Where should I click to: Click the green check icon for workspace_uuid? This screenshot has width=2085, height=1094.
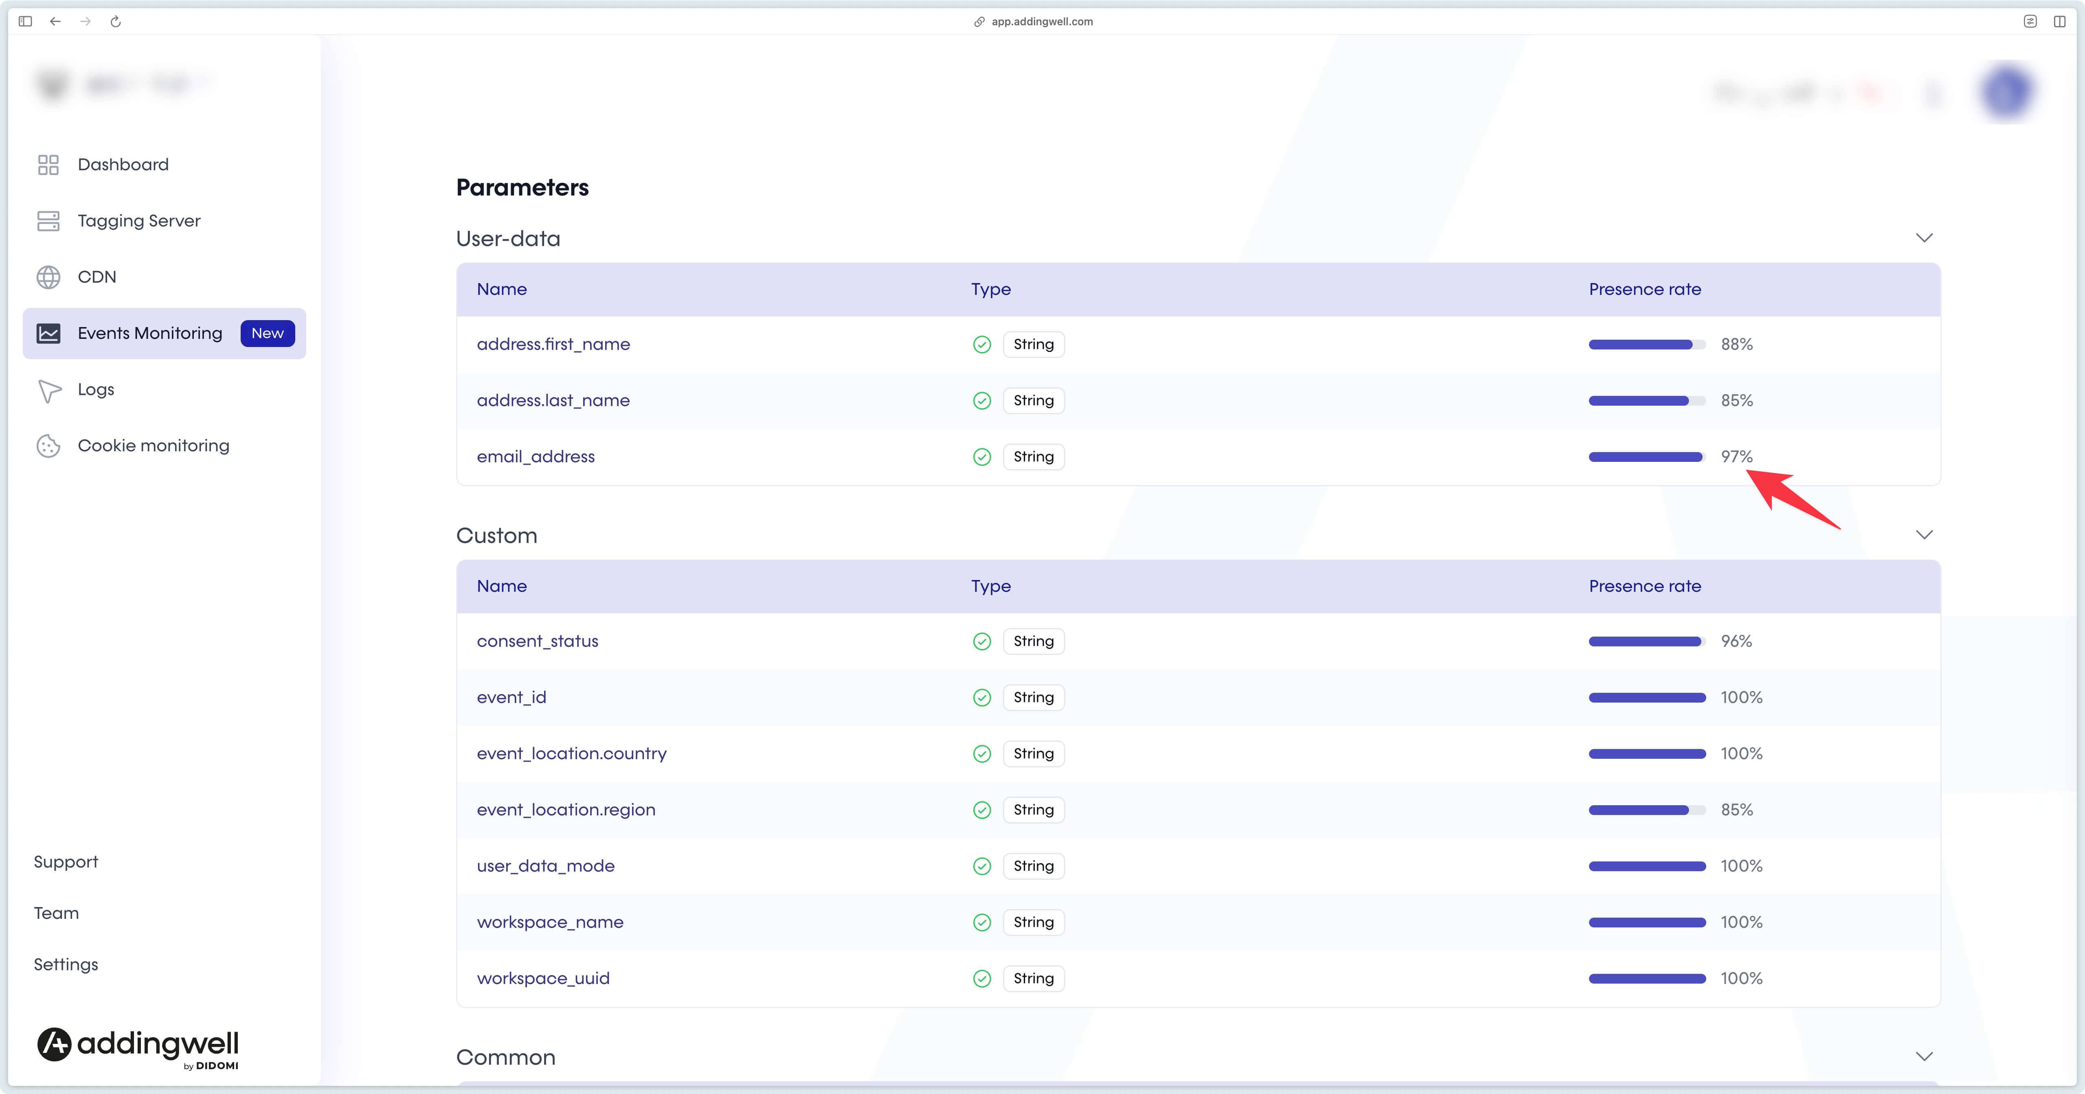(x=982, y=979)
